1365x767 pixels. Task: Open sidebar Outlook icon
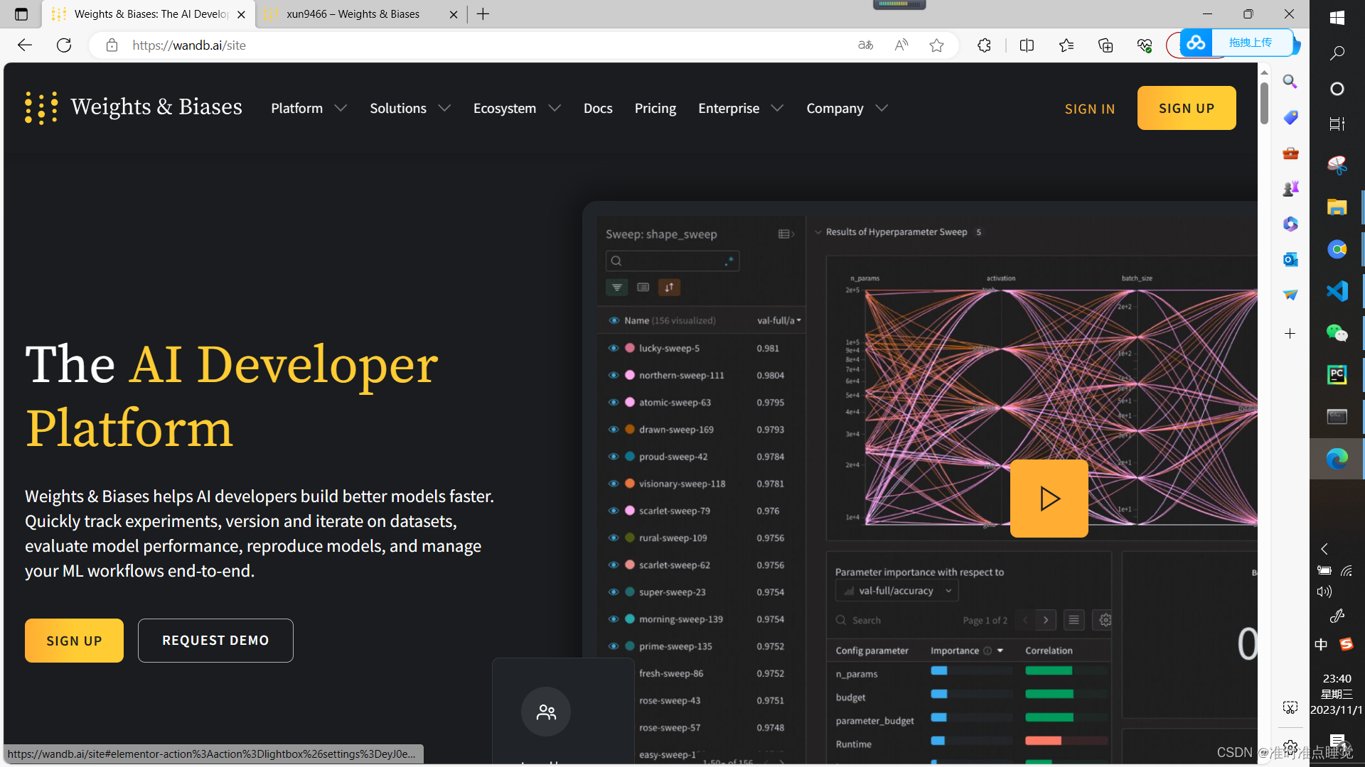coord(1290,259)
